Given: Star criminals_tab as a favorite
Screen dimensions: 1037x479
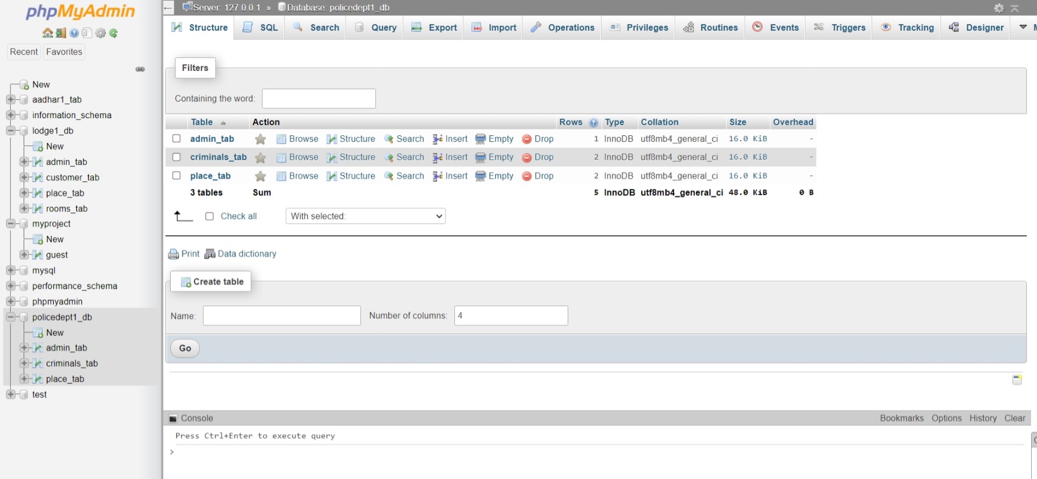Looking at the screenshot, I should (x=260, y=158).
